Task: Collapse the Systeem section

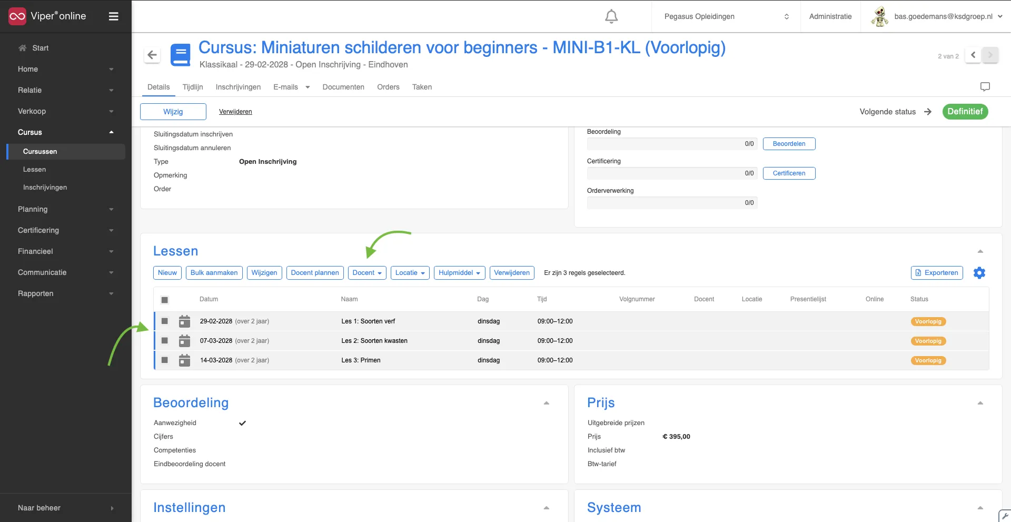Action: coord(980,508)
